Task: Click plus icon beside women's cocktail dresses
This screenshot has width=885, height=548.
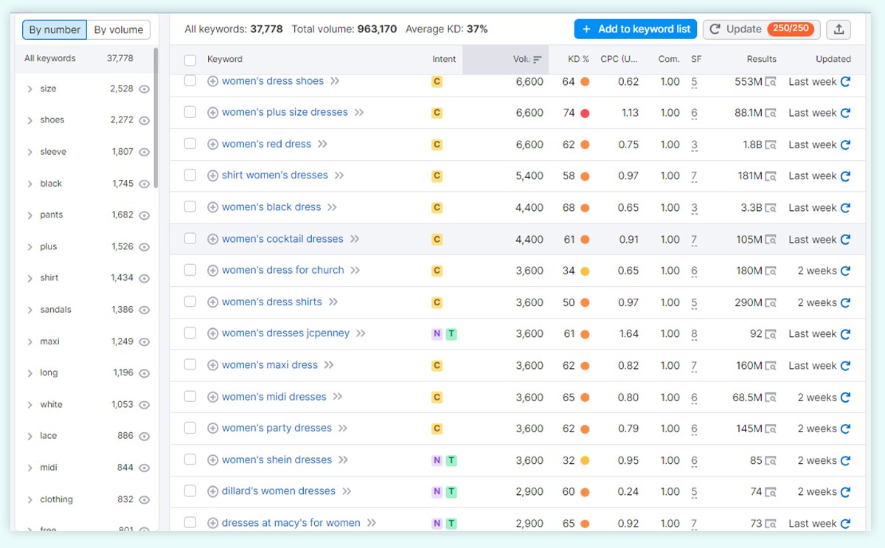Action: (212, 240)
